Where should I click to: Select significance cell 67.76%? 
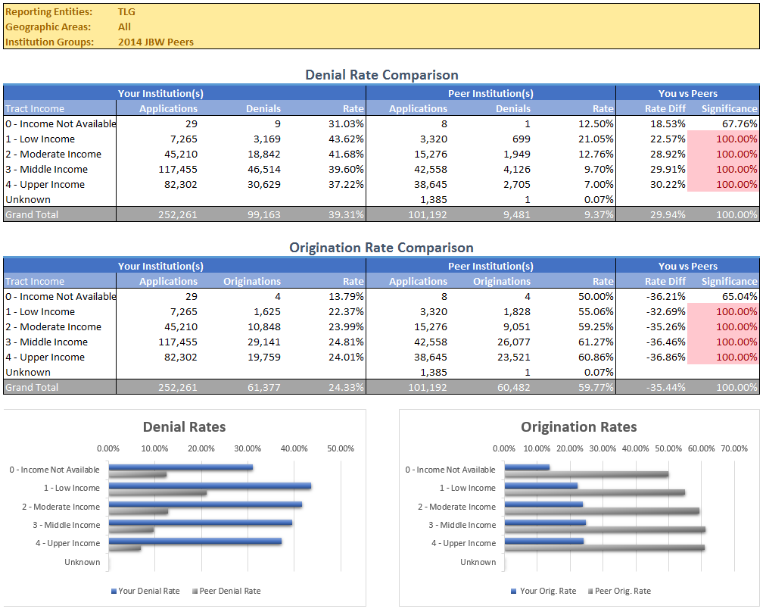[740, 123]
